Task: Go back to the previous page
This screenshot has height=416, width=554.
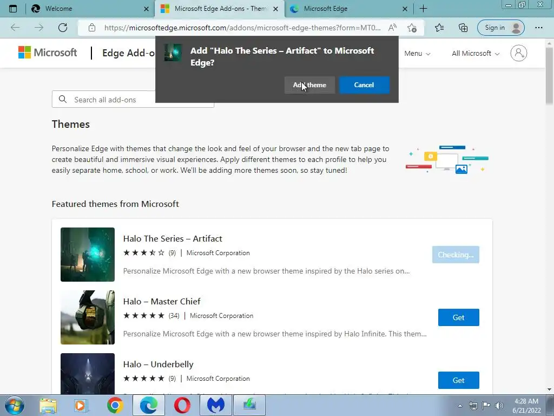Action: 15,28
